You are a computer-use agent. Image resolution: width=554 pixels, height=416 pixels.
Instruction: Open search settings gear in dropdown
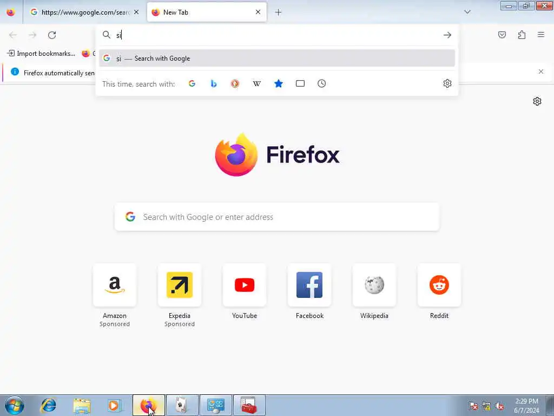click(x=447, y=83)
